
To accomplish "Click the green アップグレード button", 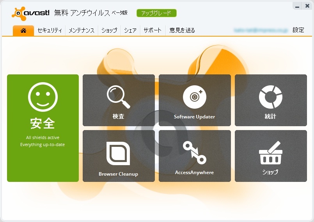I will tap(156, 13).
